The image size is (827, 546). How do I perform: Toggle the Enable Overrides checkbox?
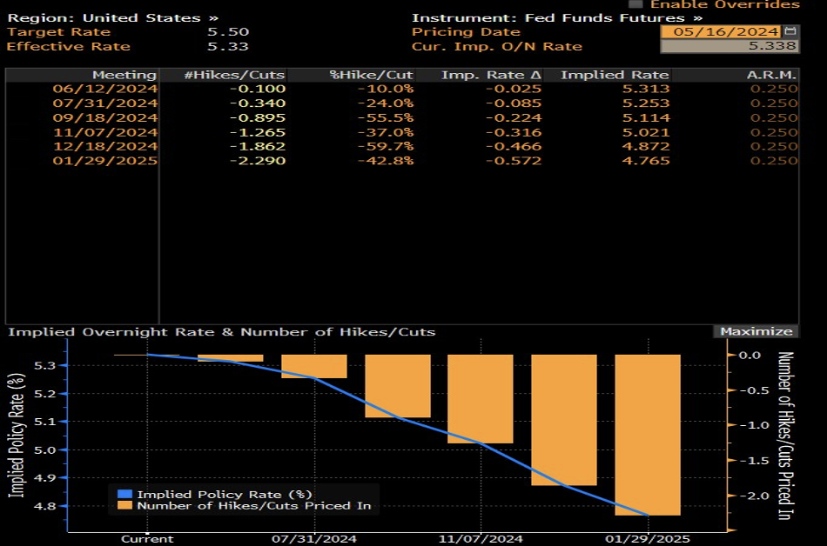click(x=636, y=3)
